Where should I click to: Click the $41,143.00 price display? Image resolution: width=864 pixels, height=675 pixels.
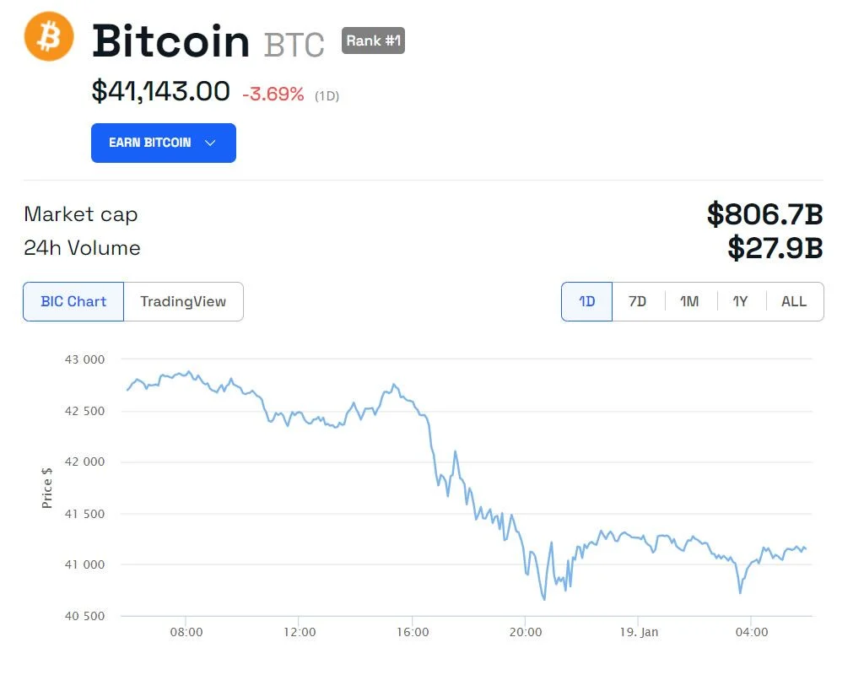click(x=159, y=91)
